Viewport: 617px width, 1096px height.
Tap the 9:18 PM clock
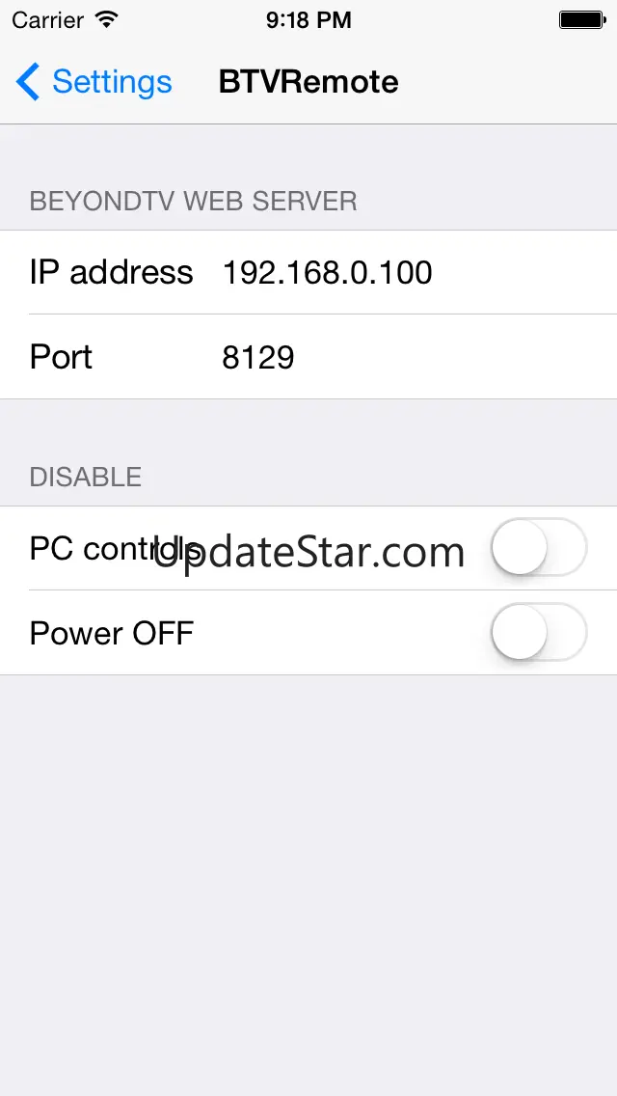coord(308,19)
